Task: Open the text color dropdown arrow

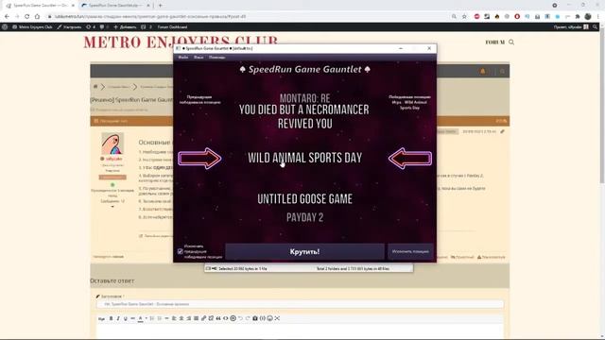Action: tap(146, 318)
